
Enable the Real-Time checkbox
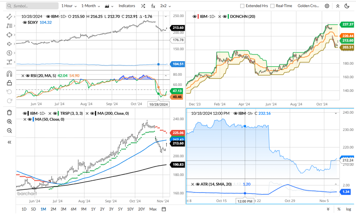(x=272, y=5)
